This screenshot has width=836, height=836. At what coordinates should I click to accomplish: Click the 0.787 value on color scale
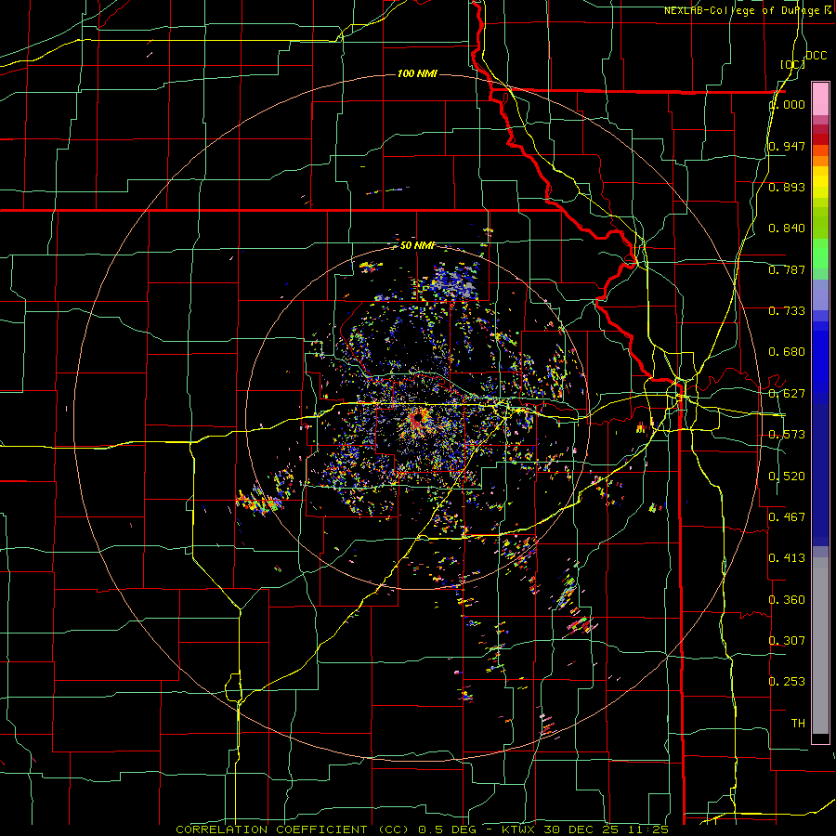tap(787, 269)
